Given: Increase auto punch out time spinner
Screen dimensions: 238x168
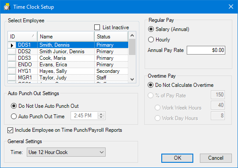Looking at the screenshot, I should pos(101,114).
